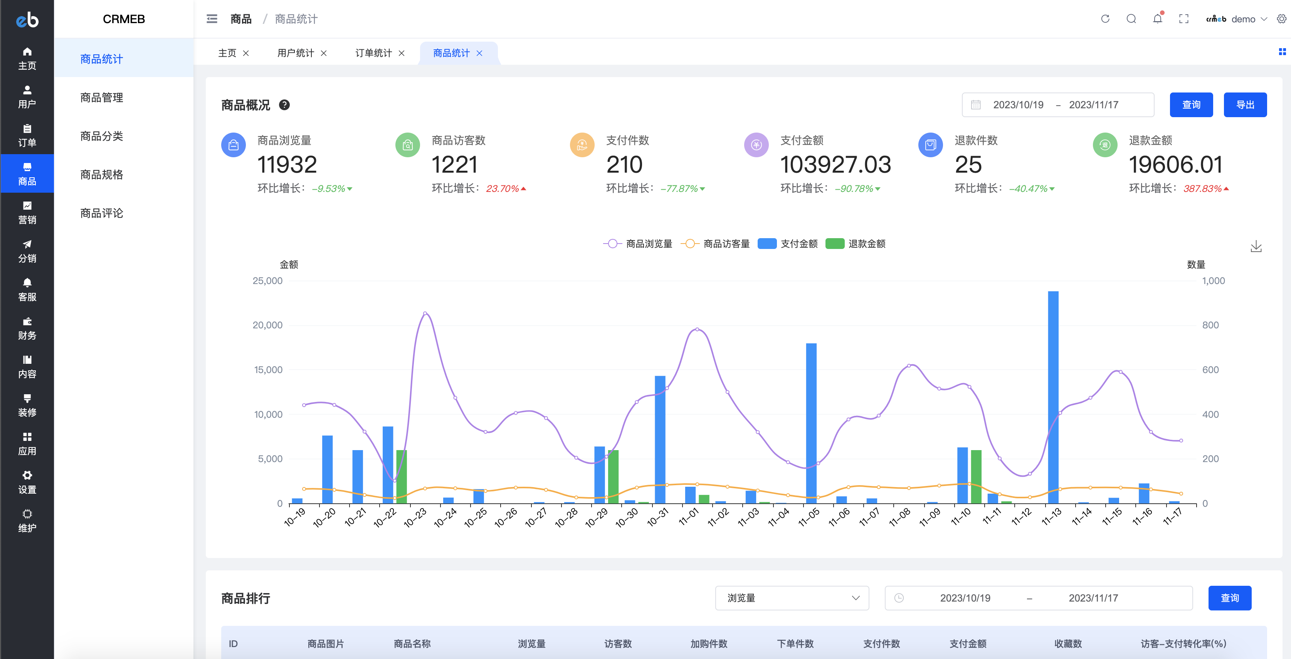Open the notifications bell
The height and width of the screenshot is (659, 1291).
pyautogui.click(x=1157, y=19)
